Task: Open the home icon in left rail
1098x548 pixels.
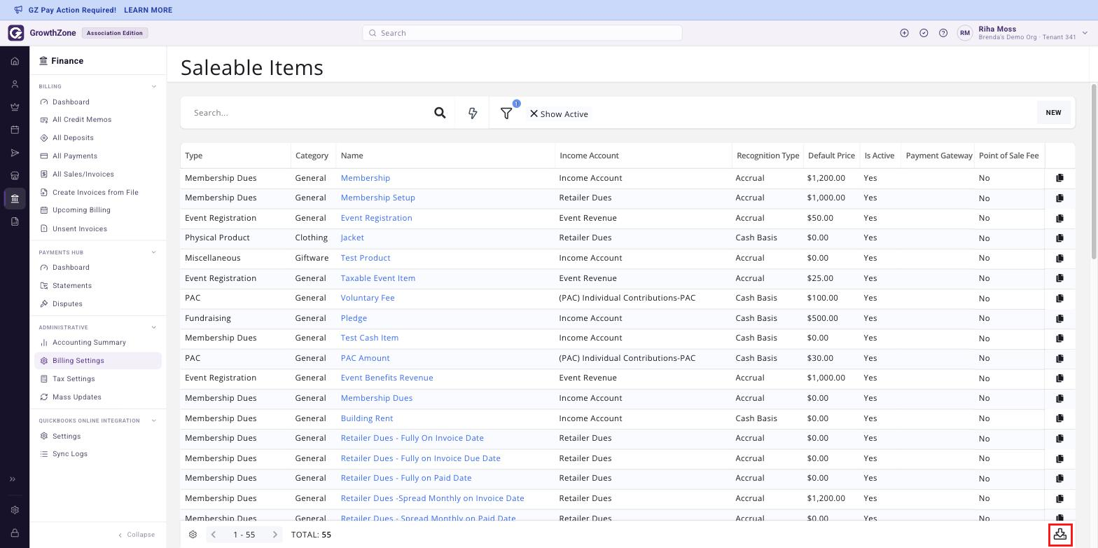Action: (15, 61)
